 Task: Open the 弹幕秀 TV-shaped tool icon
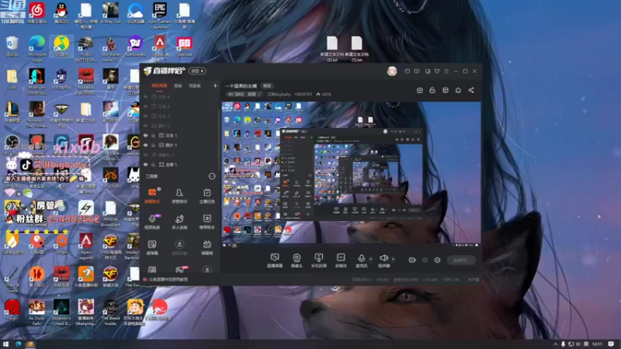(x=206, y=247)
